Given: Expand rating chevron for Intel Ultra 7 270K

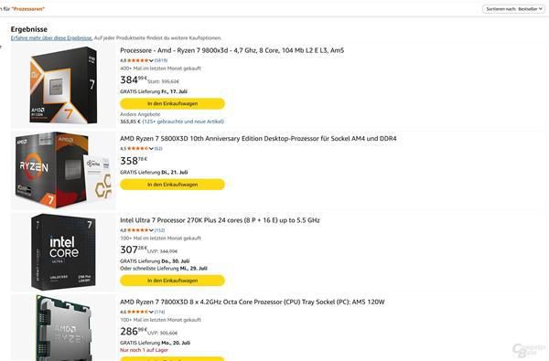Looking at the screenshot, I should pyautogui.click(x=151, y=230).
